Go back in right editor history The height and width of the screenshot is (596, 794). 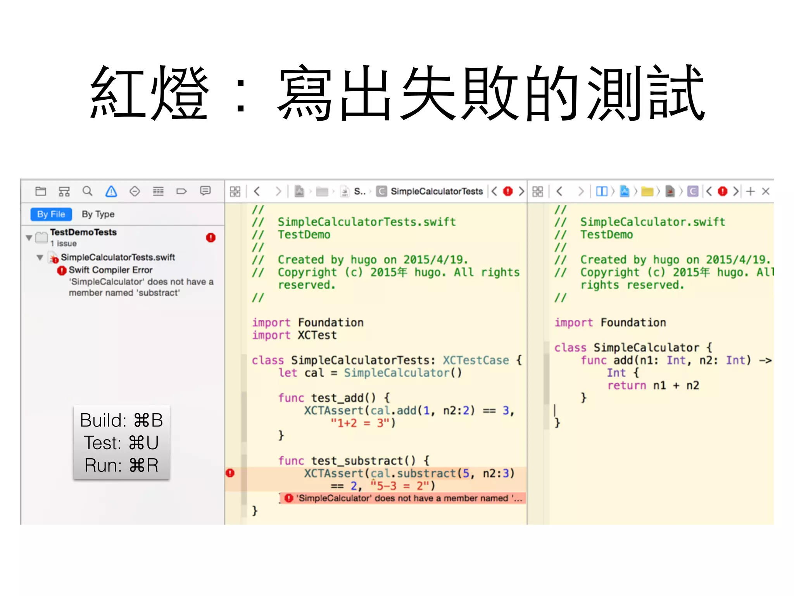559,191
